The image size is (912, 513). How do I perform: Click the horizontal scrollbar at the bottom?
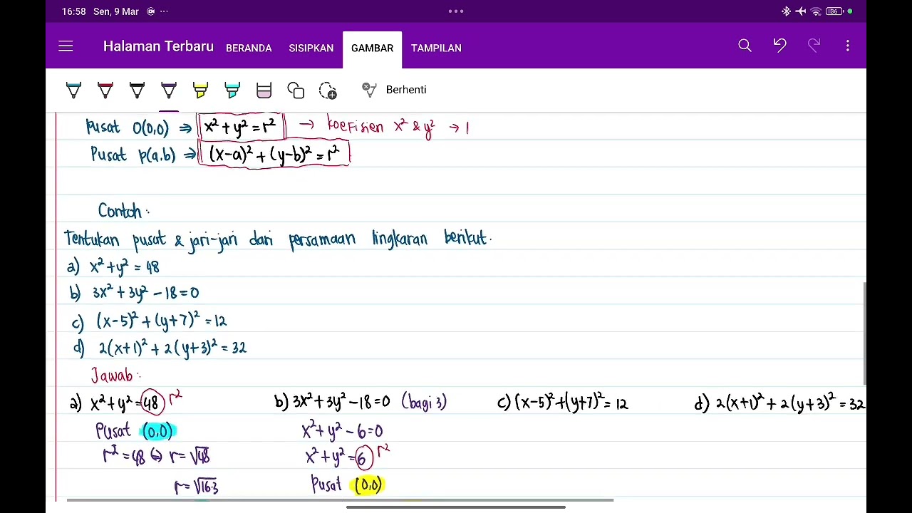tap(340, 499)
